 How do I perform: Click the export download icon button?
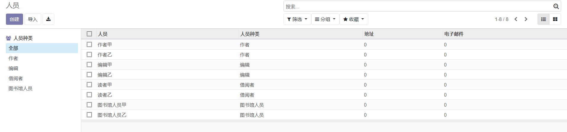(x=48, y=19)
